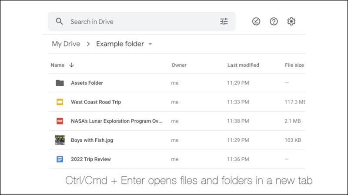Screen dimensions: 348x195
Task: Sort by Last modified column header
Action: click(243, 65)
